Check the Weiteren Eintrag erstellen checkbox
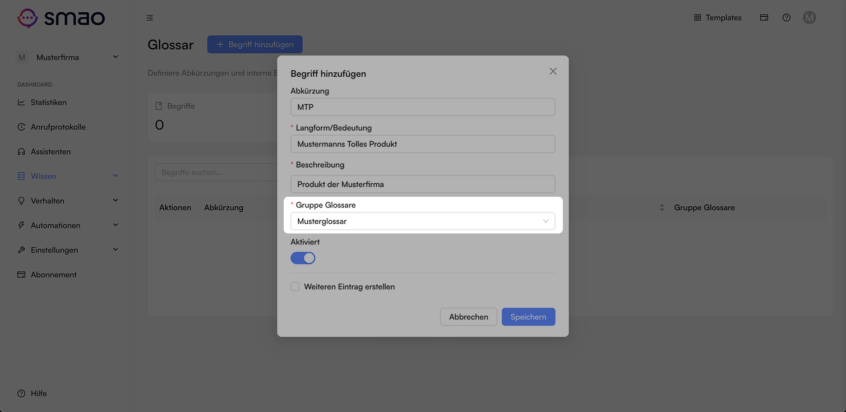 [x=295, y=286]
